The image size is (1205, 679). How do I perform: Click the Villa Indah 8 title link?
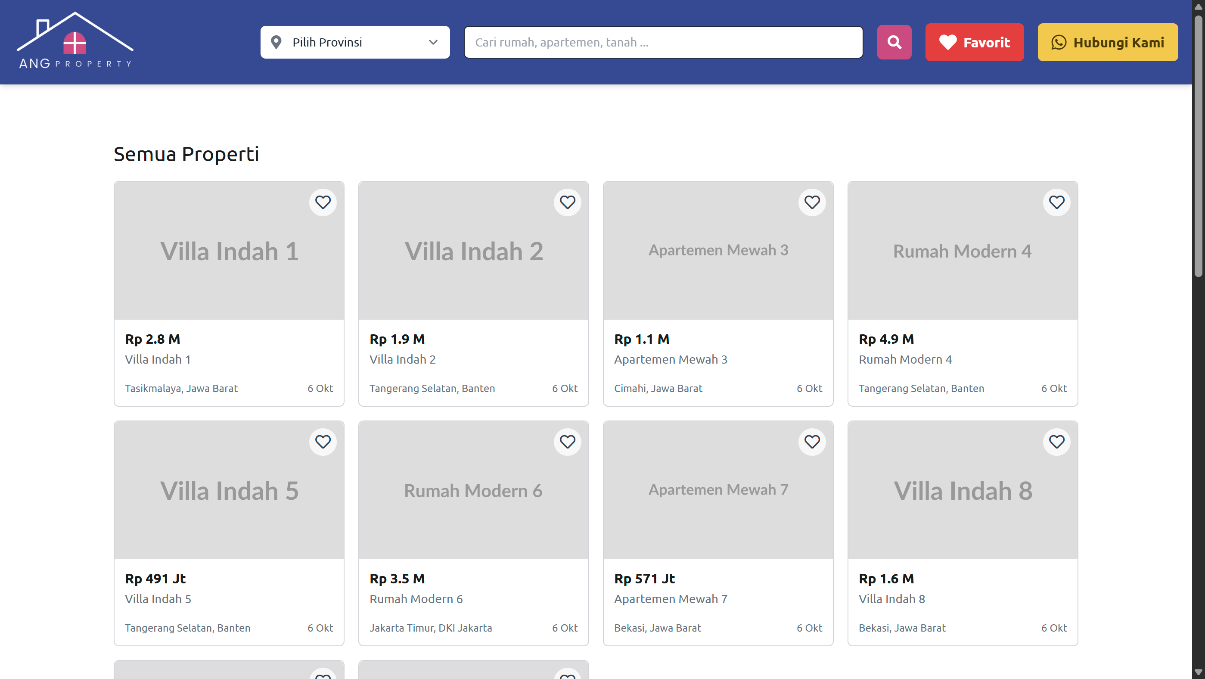coord(891,599)
